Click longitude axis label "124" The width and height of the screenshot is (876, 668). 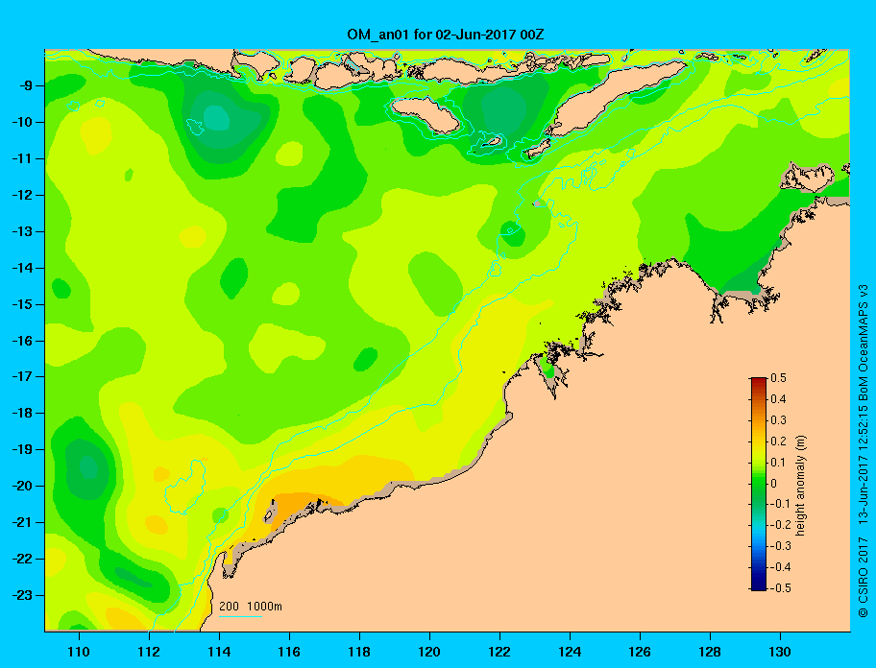(570, 652)
